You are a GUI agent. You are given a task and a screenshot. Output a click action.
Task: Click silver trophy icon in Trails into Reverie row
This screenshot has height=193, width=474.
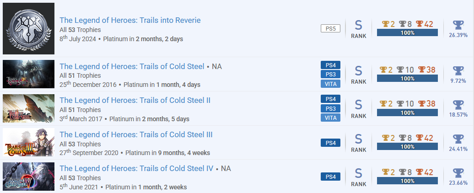tap(402, 24)
